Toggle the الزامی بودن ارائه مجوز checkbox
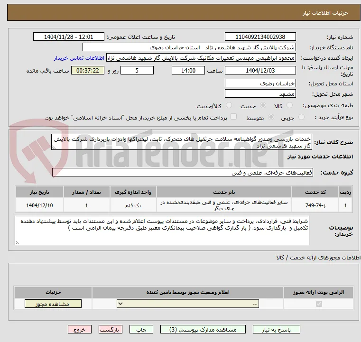 point(319,304)
